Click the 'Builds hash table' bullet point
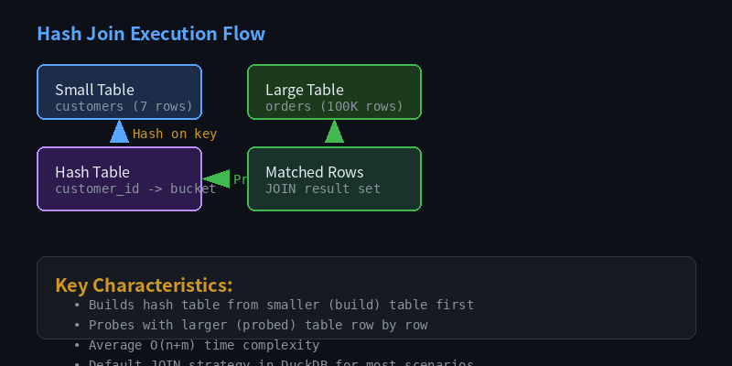 click(x=281, y=305)
